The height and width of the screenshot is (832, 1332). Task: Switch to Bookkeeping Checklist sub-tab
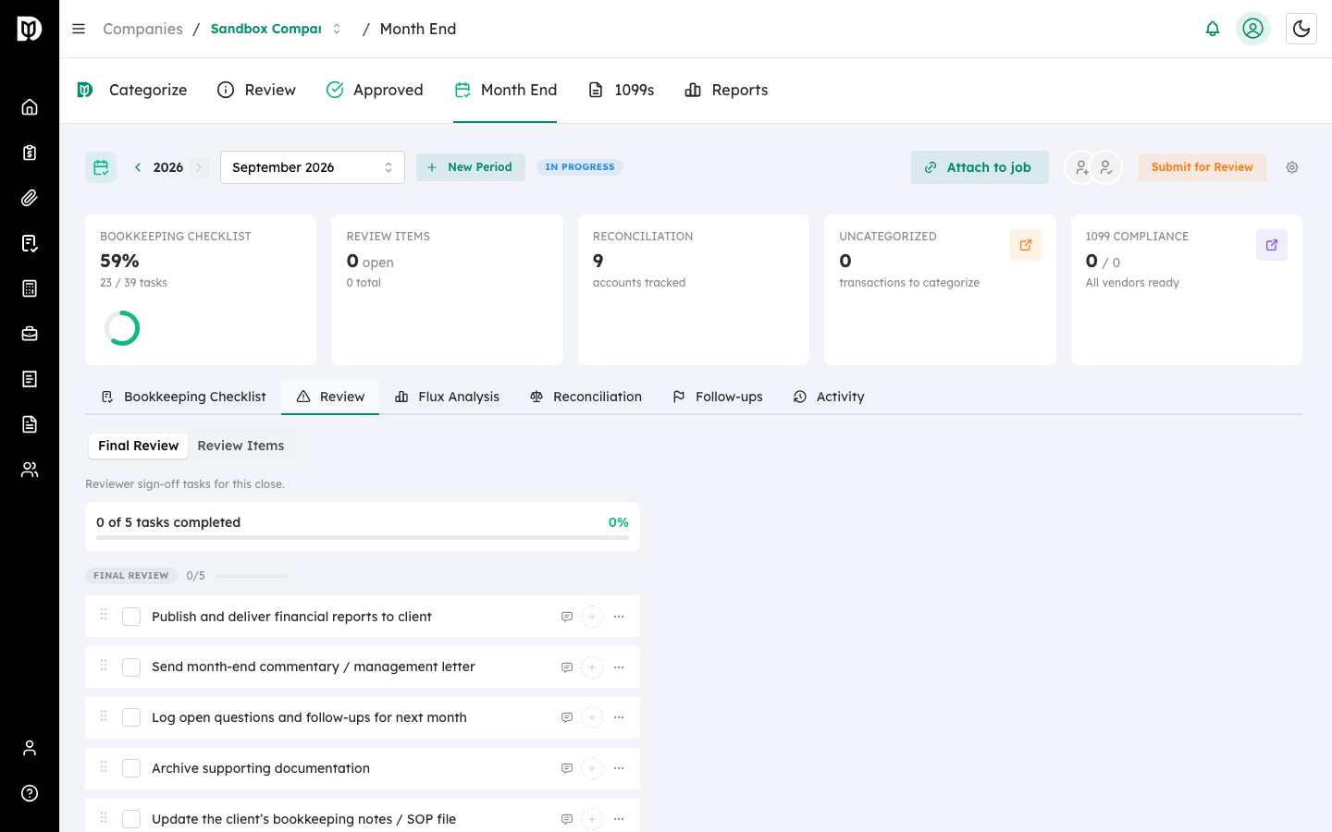[183, 397]
